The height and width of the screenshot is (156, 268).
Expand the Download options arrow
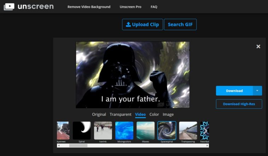[257, 91]
